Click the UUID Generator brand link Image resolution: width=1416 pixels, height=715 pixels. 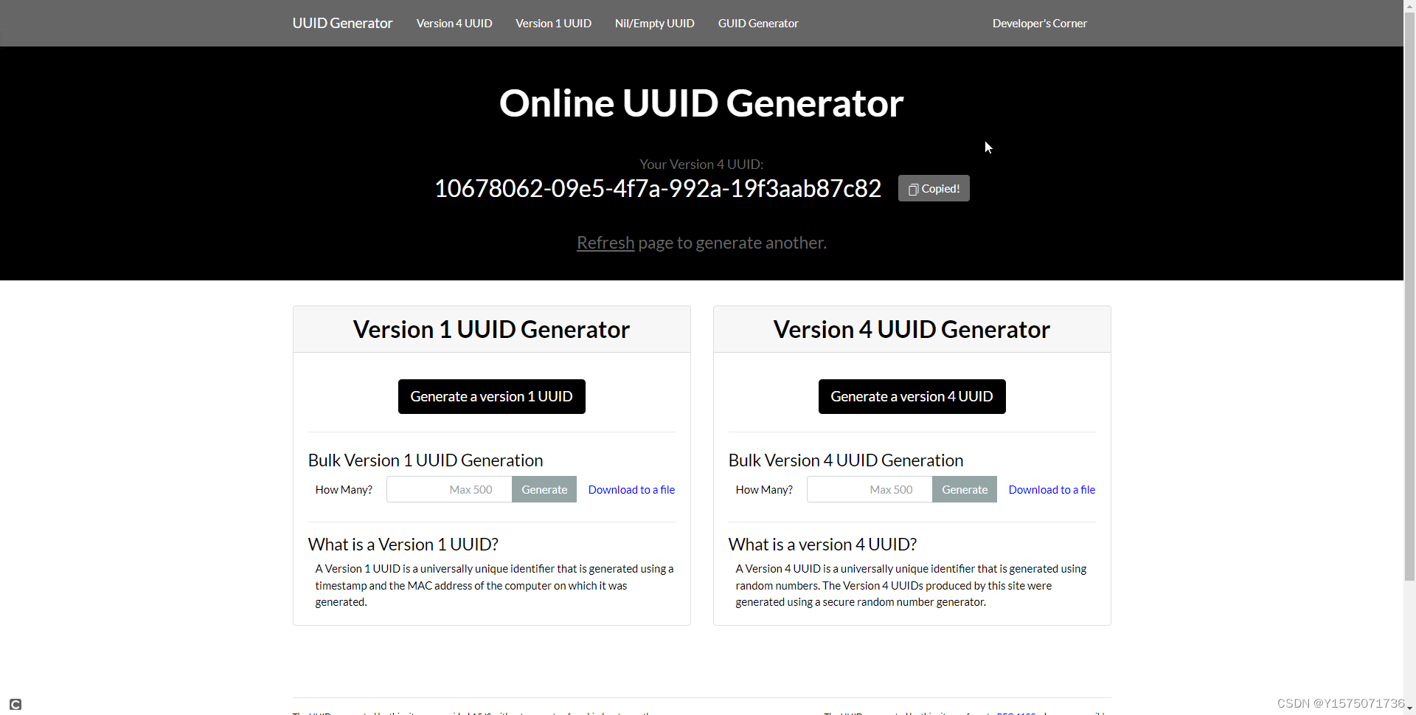click(x=342, y=23)
